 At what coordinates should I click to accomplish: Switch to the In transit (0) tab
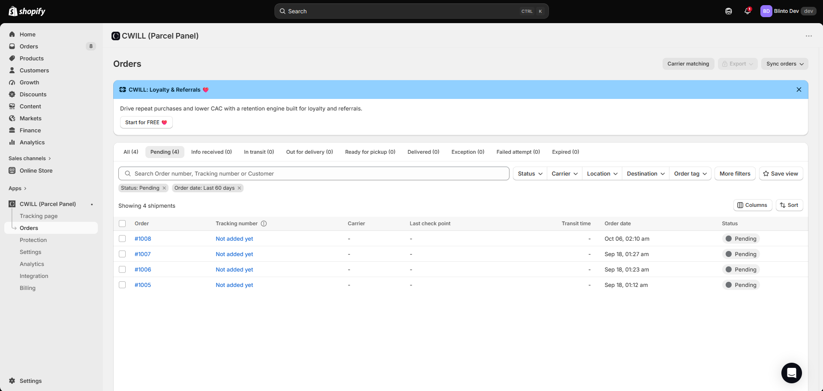coord(259,152)
